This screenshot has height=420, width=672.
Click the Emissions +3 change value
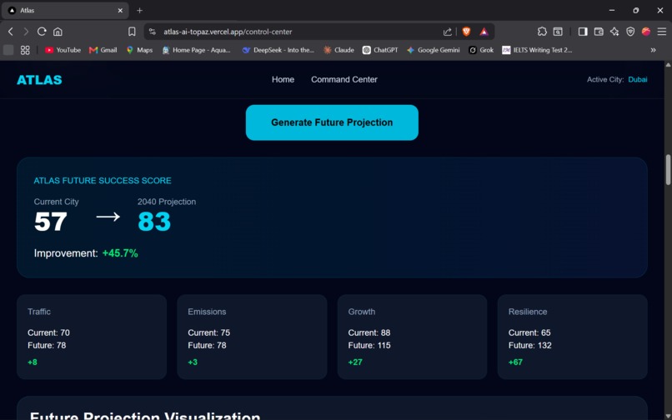coord(193,362)
